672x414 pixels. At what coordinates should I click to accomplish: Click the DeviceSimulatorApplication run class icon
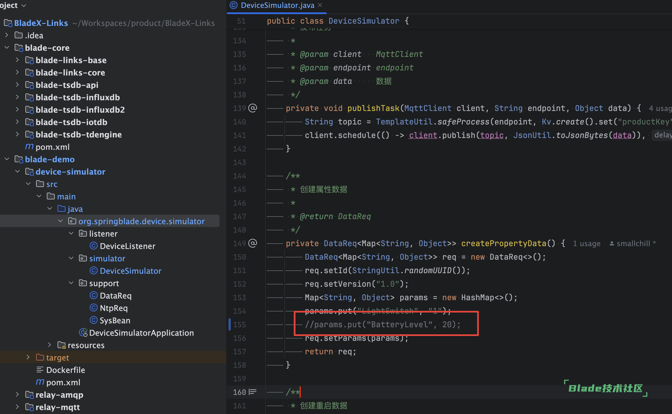[x=83, y=333]
